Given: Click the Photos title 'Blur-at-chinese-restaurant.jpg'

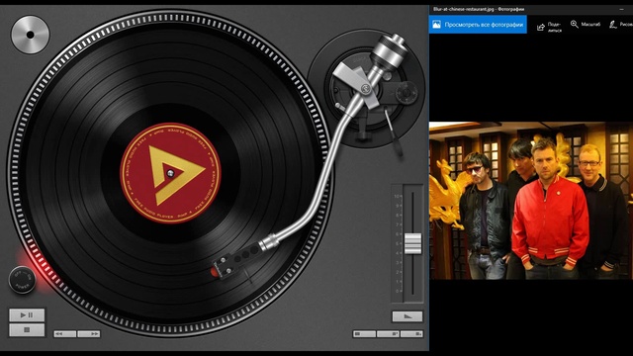Looking at the screenshot, I should pyautogui.click(x=464, y=9).
